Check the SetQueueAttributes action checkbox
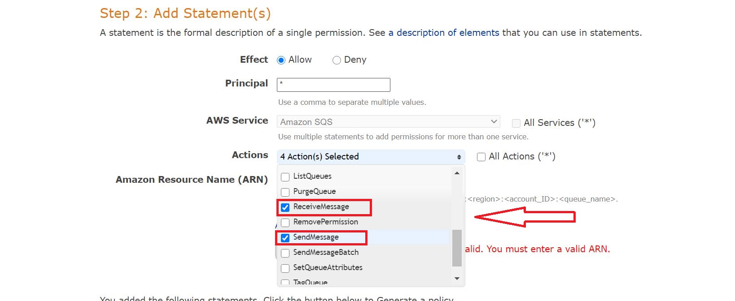This screenshot has height=301, width=735. pos(285,268)
